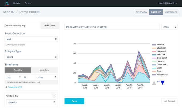Change chart type from Area dropdown
The width and height of the screenshot is (182, 108).
point(169,27)
